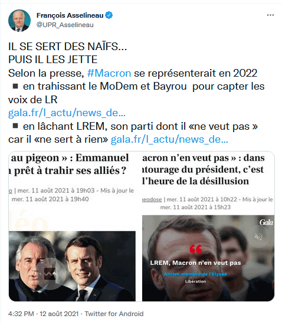The image size is (282, 322).
Task: Click the tweet timestamp 4:32 PM
Action: (x=21, y=314)
